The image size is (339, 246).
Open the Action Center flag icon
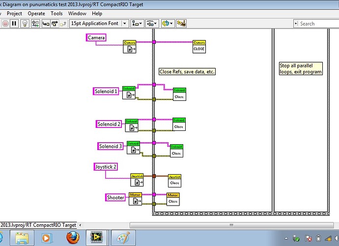click(308, 239)
